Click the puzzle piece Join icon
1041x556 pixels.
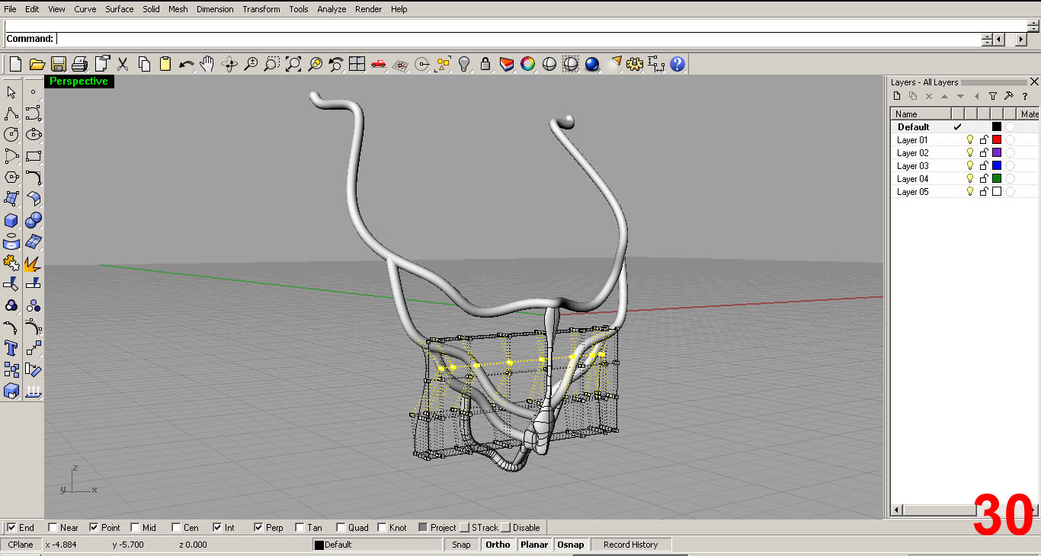(x=11, y=263)
